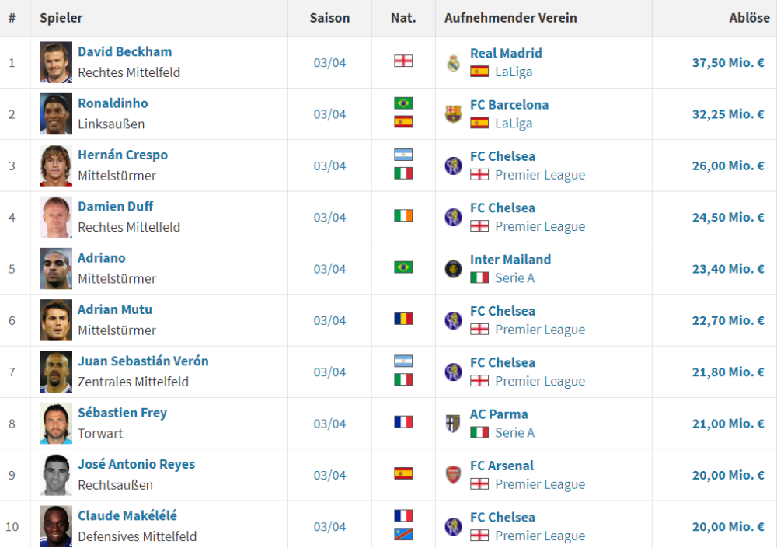Click Romania flag next to Adrian Mutu
This screenshot has width=777, height=548.
(x=403, y=319)
